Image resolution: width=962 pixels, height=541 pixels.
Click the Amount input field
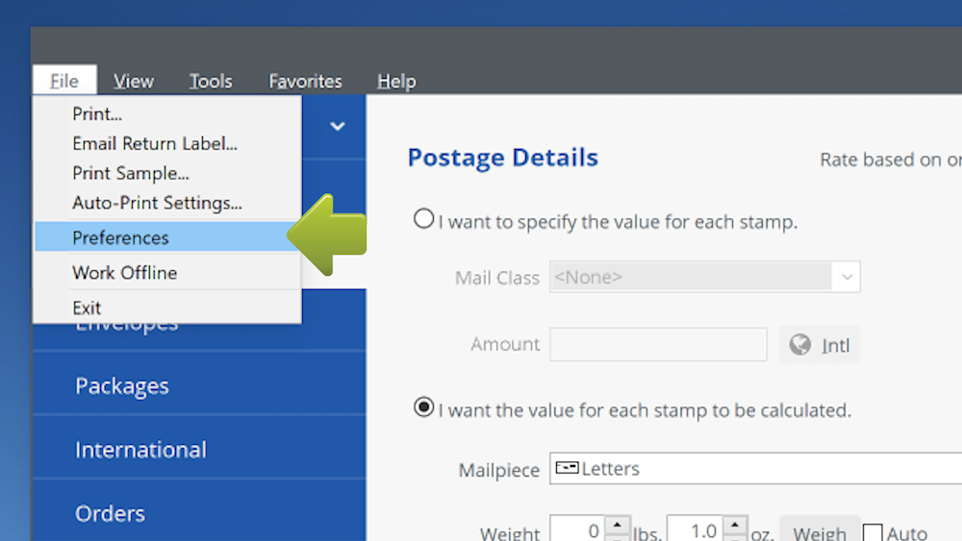pos(658,345)
